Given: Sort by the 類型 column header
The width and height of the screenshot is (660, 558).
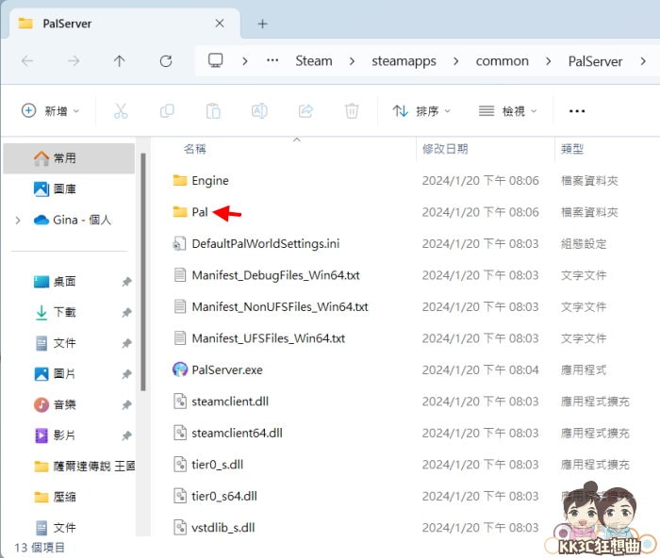Looking at the screenshot, I should pyautogui.click(x=572, y=149).
